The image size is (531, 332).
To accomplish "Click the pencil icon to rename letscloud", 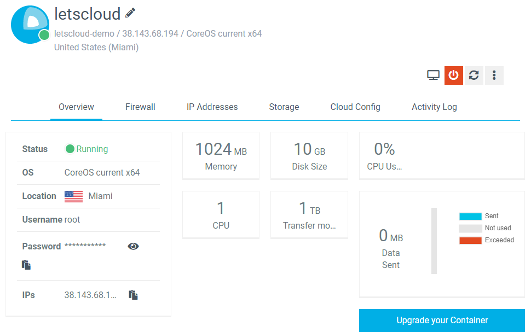I will [130, 13].
